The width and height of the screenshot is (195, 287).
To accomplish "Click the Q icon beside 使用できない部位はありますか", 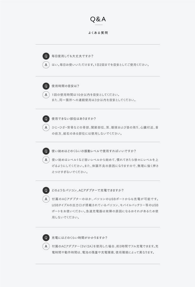I will tap(46, 119).
